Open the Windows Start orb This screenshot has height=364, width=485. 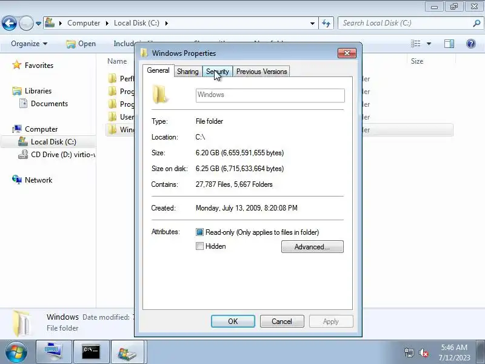(16, 352)
